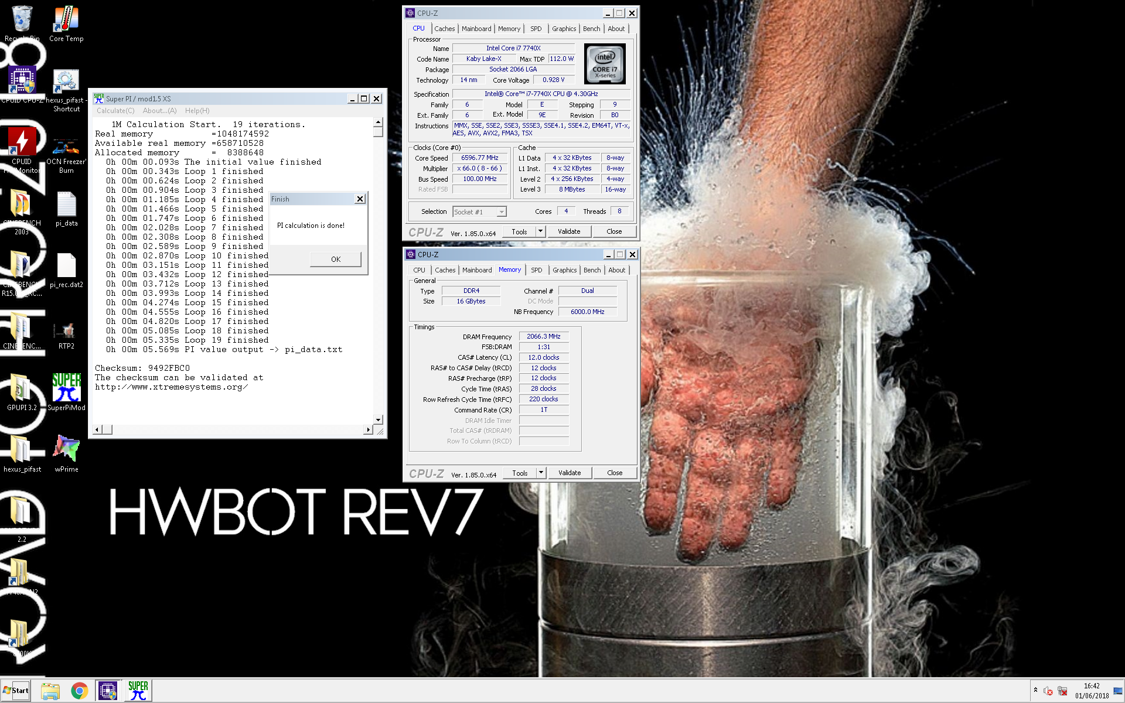Maximize the Super PI window

point(364,98)
